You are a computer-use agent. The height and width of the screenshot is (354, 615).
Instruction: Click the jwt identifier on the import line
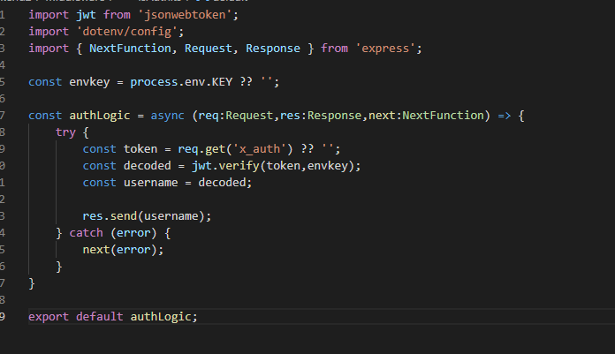(86, 15)
